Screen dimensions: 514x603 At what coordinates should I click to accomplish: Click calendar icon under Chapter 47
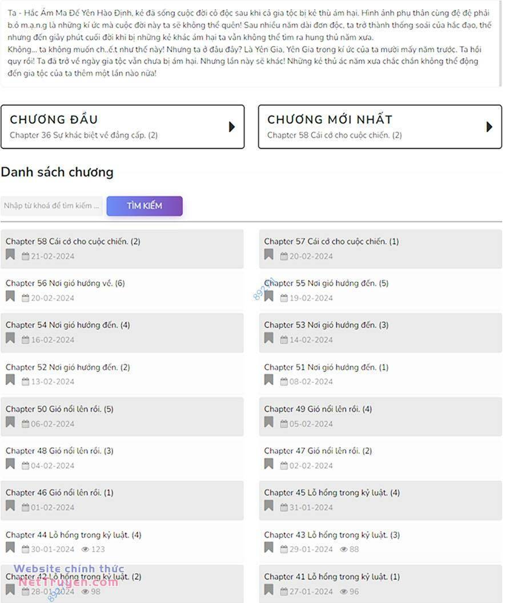tap(284, 466)
